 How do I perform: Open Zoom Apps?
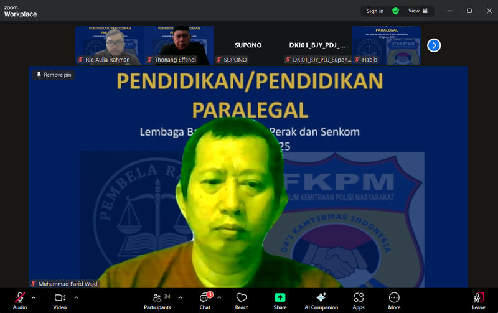pyautogui.click(x=359, y=301)
